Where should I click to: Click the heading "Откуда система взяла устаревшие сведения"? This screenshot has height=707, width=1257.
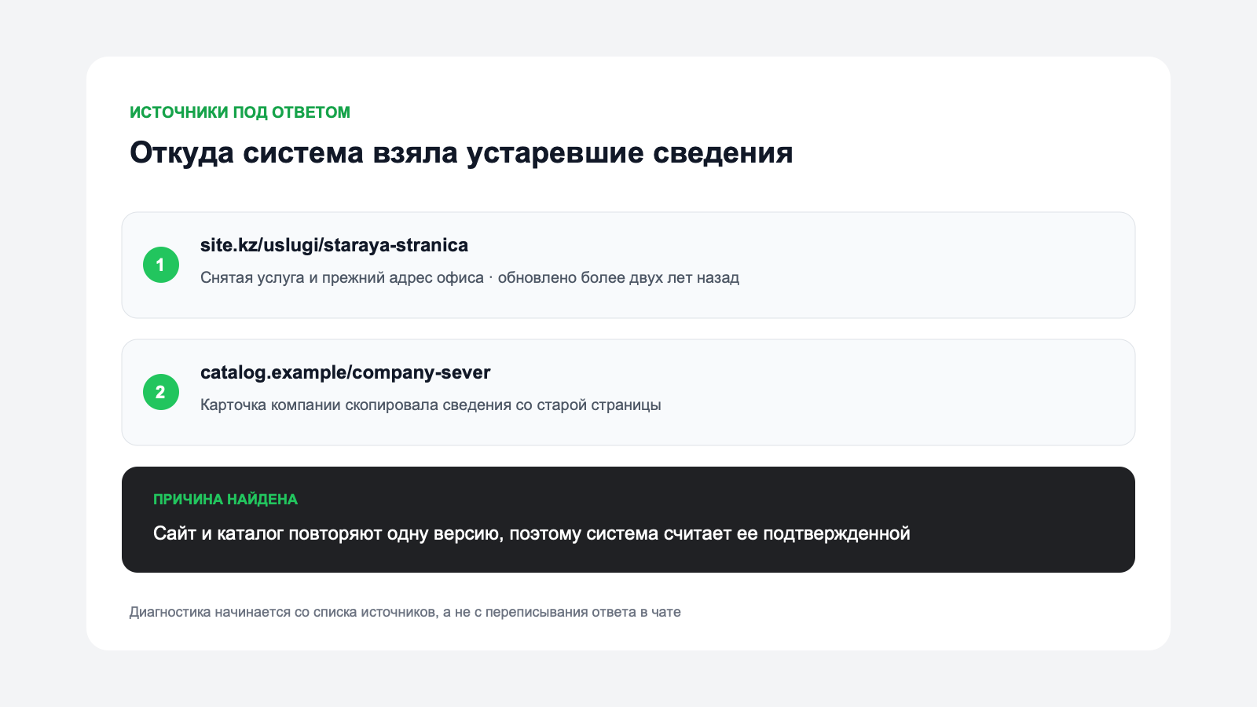coord(461,152)
